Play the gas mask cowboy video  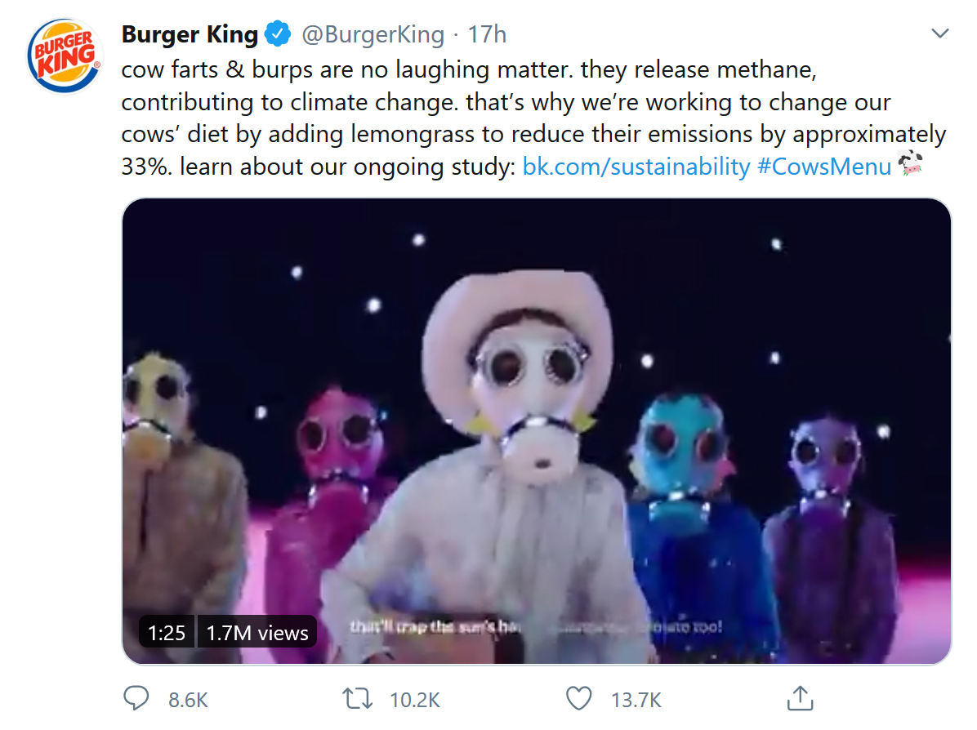pos(536,430)
